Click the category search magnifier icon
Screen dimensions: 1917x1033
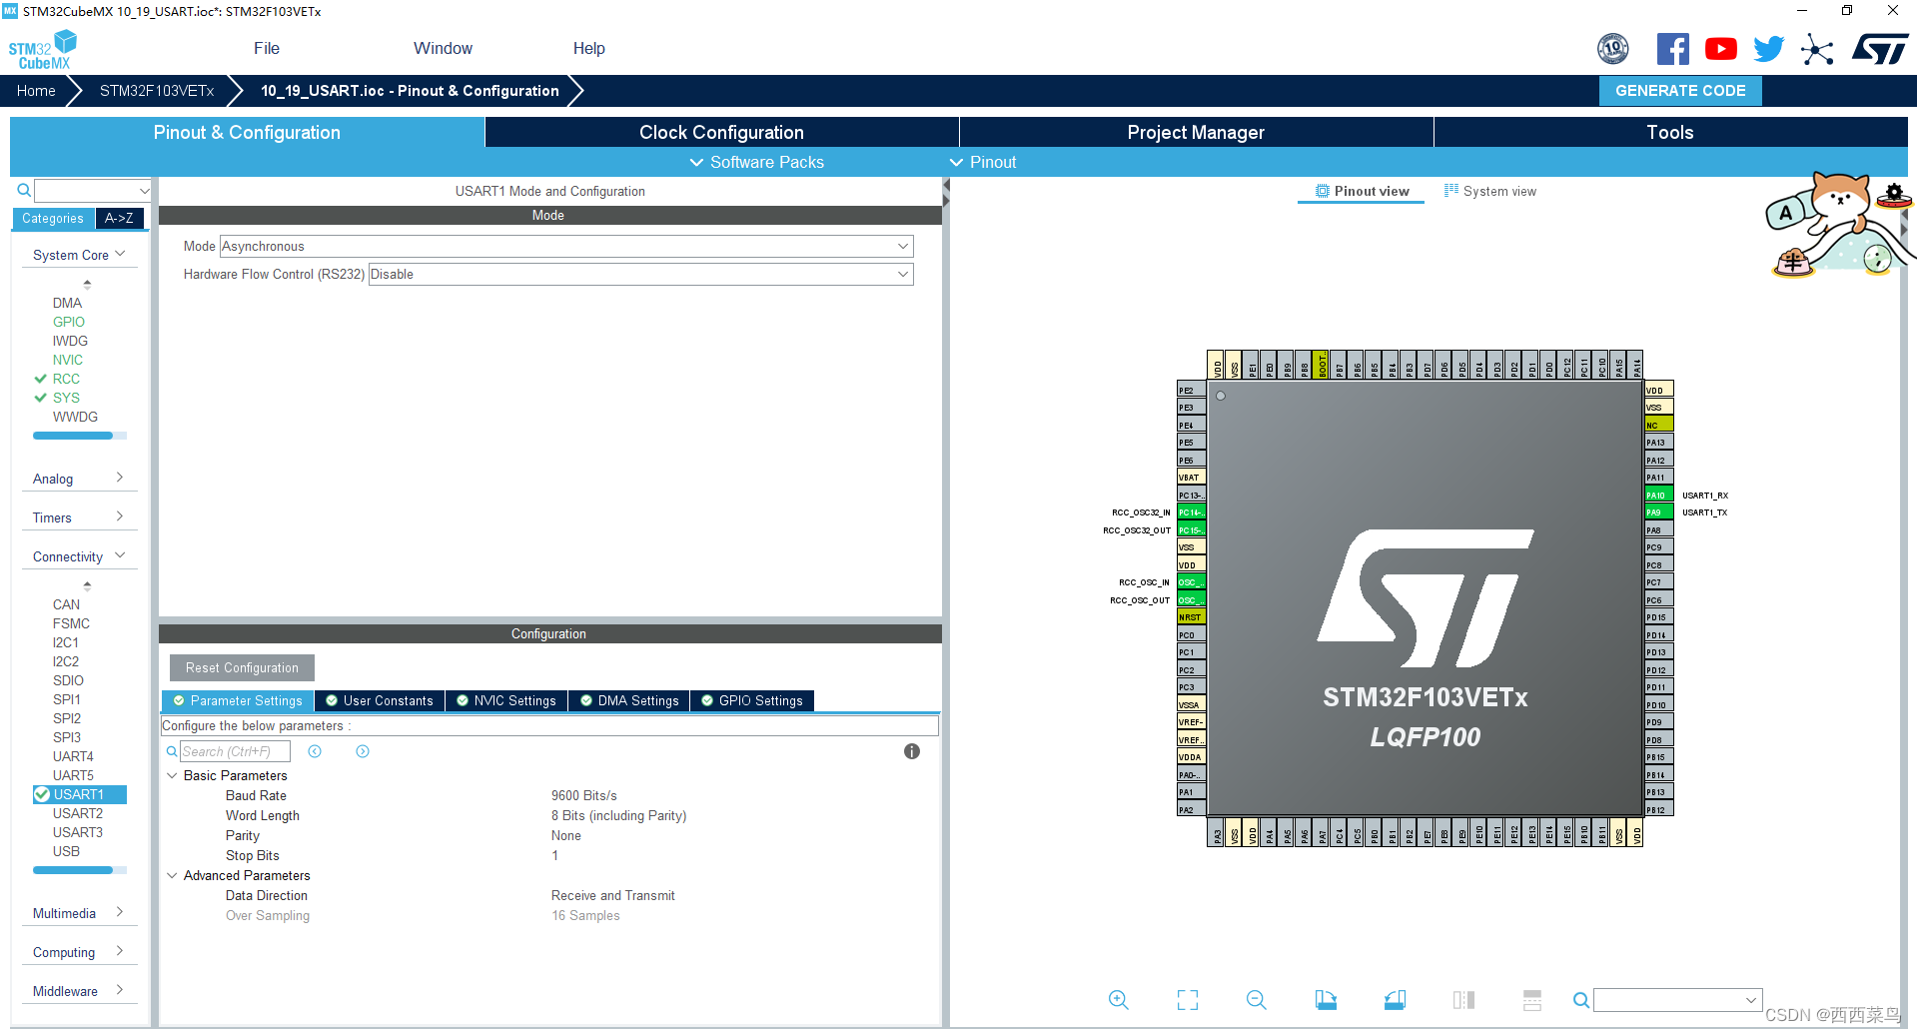tap(24, 190)
